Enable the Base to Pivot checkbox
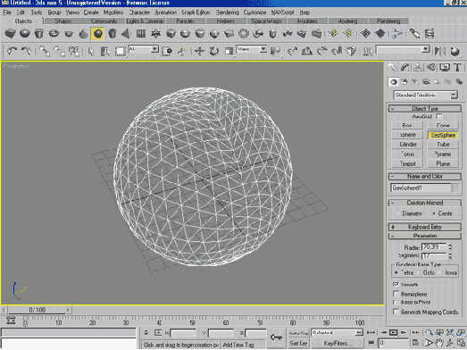 click(396, 302)
